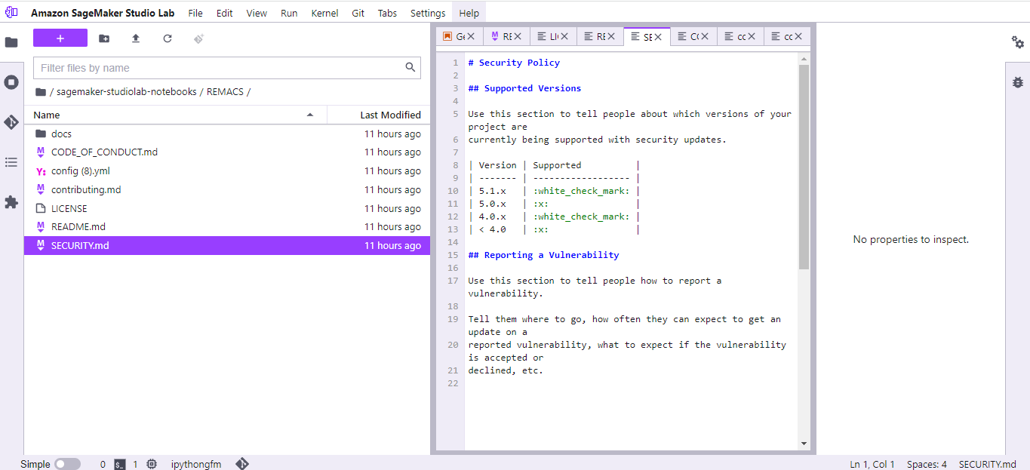Click the '## Reporting a Vulnerability' heading
The image size is (1030, 470).
(x=543, y=255)
